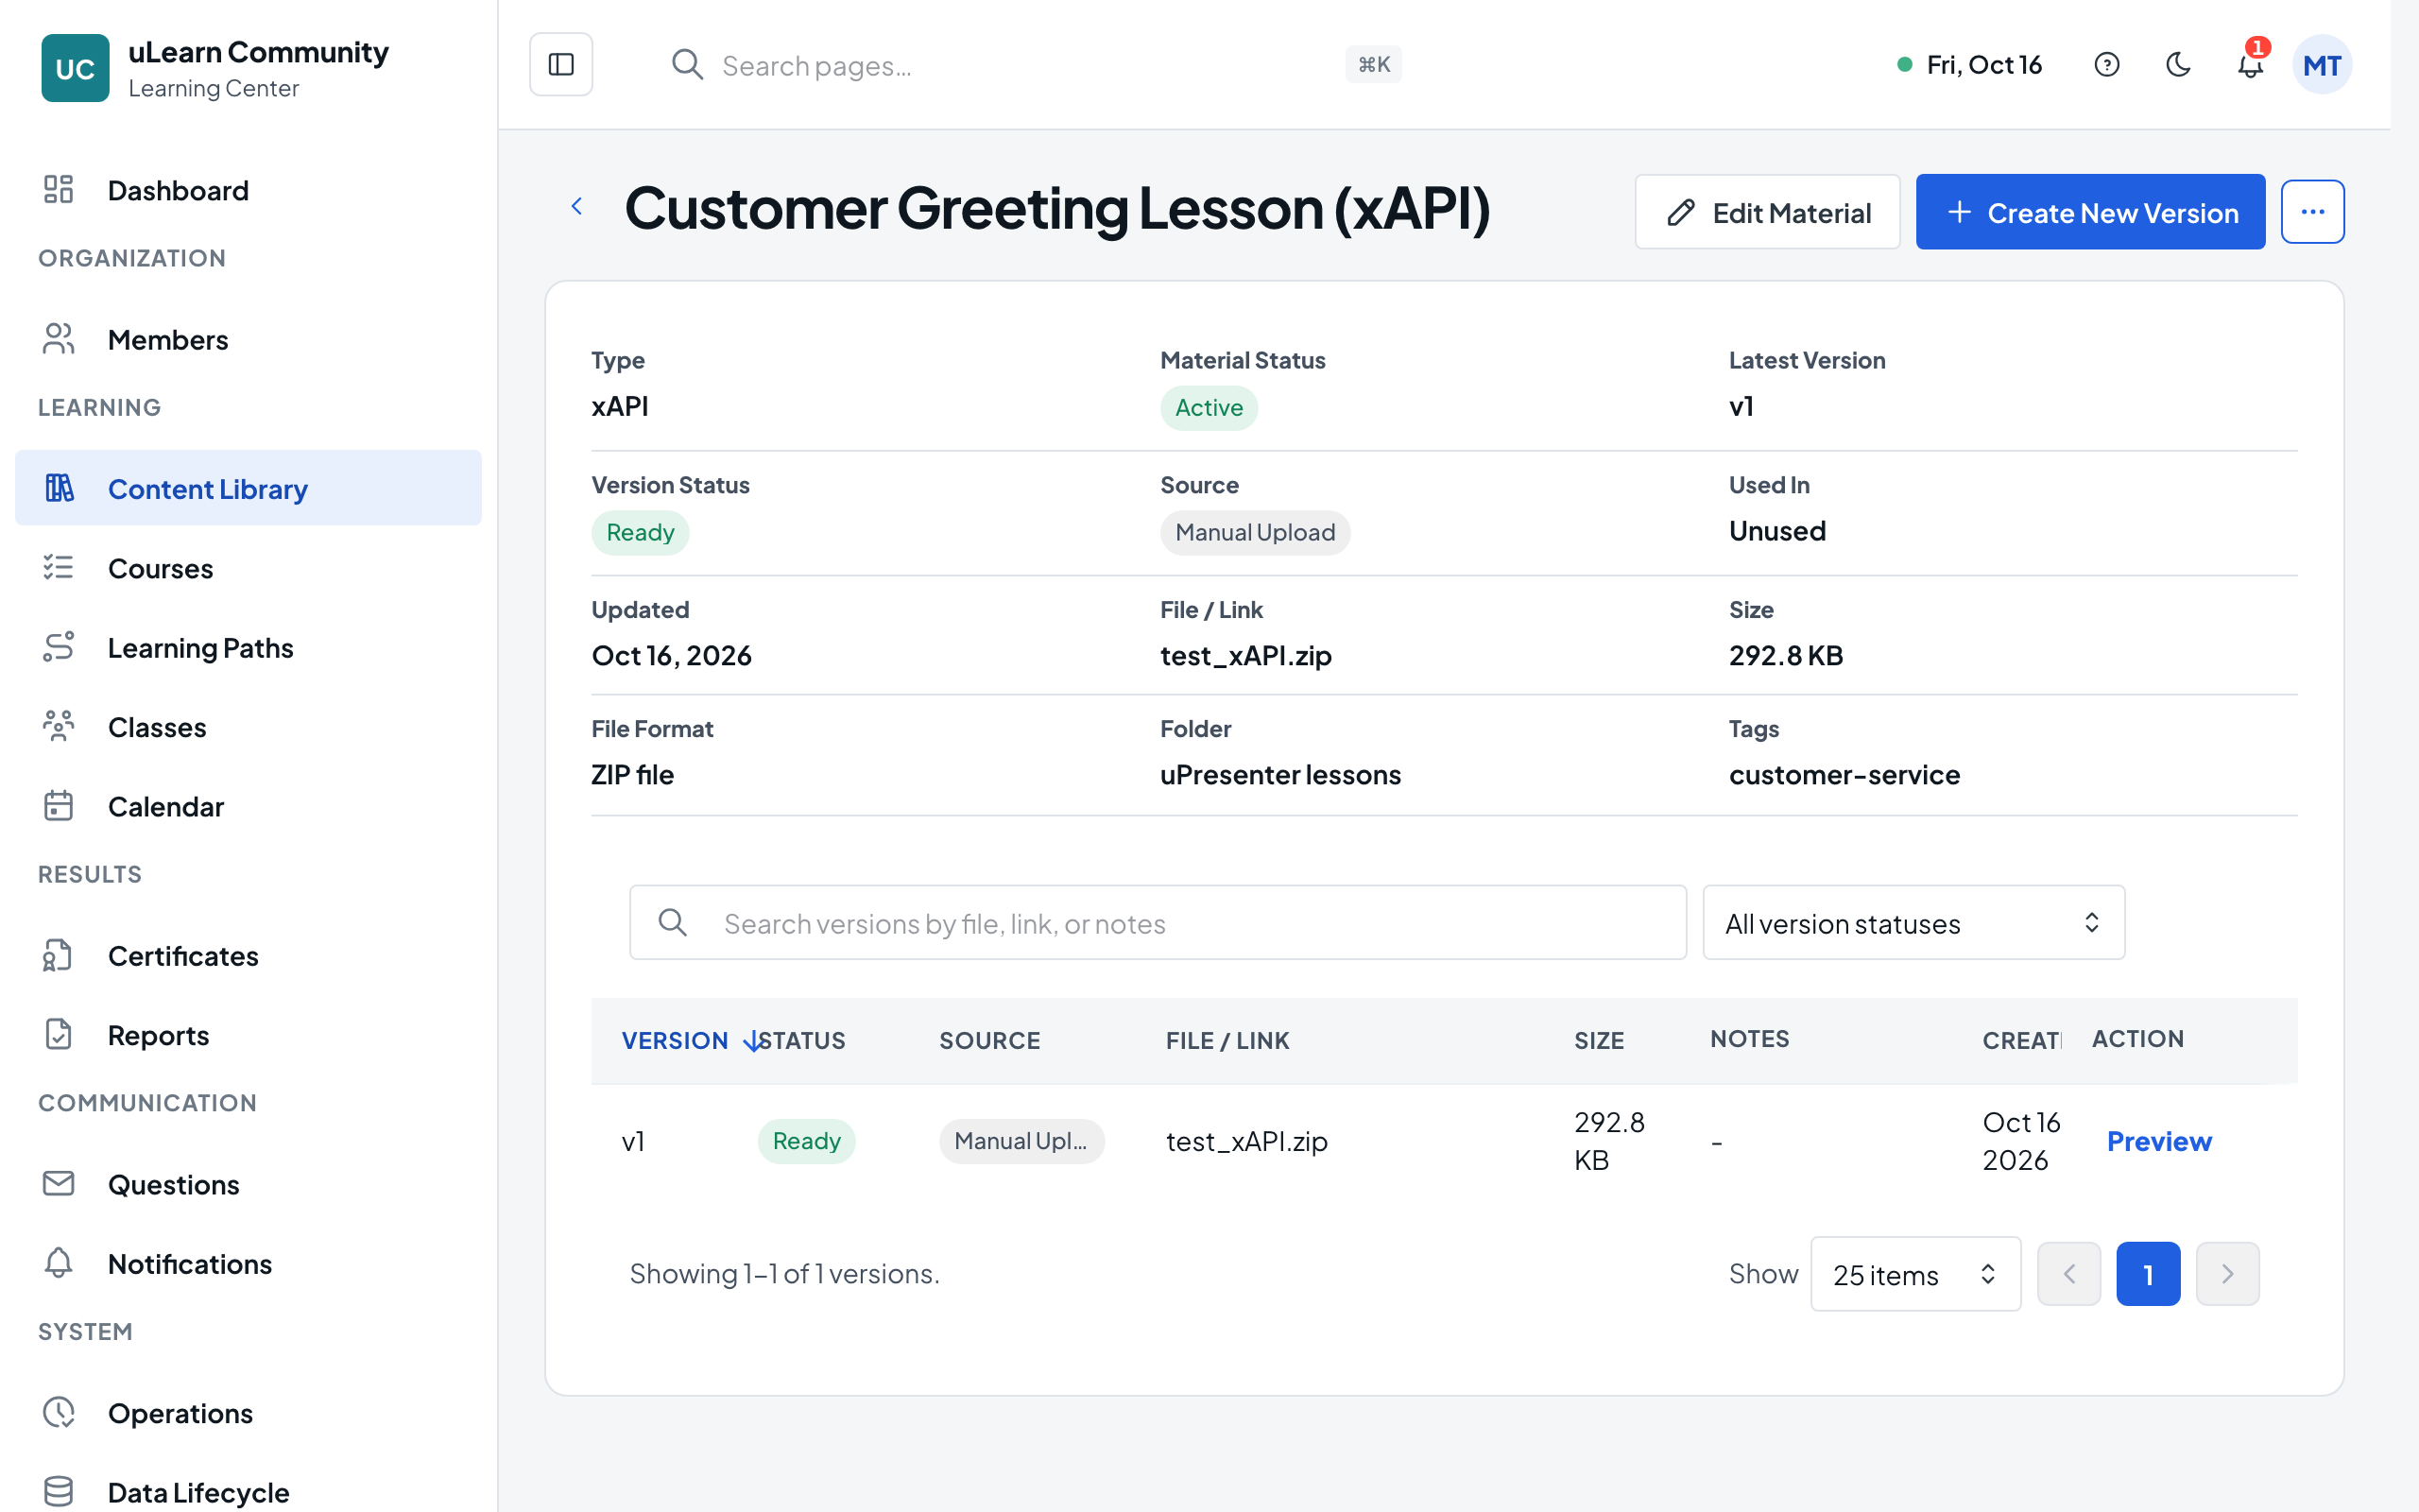
Task: Open Classes in the sidebar
Action: pos(248,726)
